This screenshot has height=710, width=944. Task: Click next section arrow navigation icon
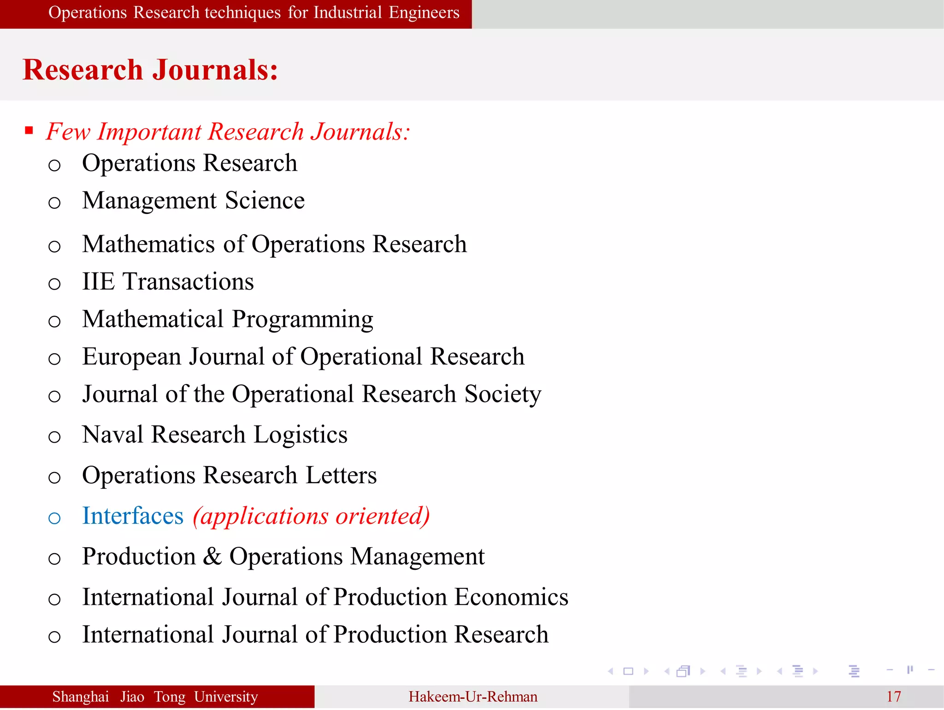pos(815,671)
